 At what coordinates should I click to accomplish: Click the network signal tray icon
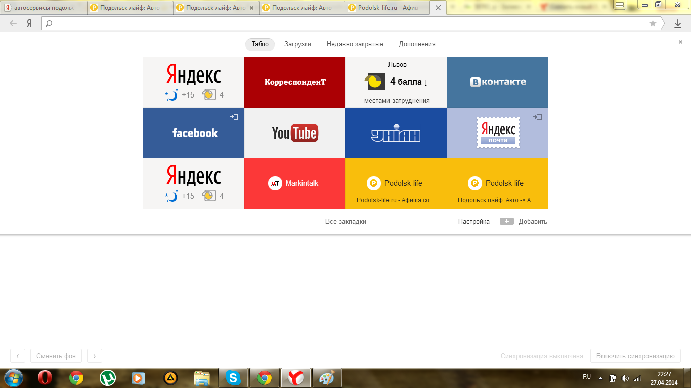tap(637, 378)
